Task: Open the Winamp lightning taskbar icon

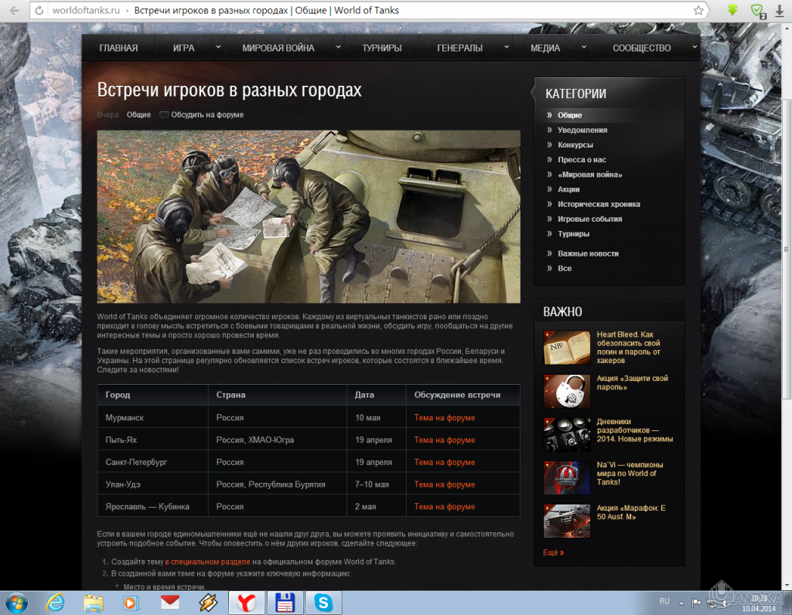Action: (208, 603)
